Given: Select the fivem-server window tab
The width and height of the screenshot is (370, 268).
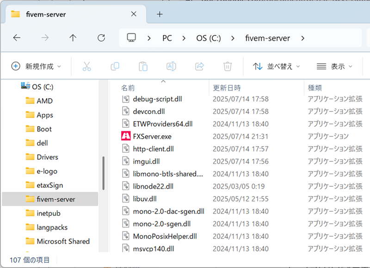Looking at the screenshot, I should [75, 14].
